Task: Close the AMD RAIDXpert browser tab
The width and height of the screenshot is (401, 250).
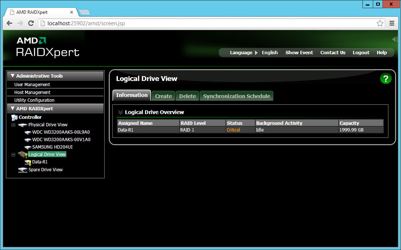Action: (72, 12)
